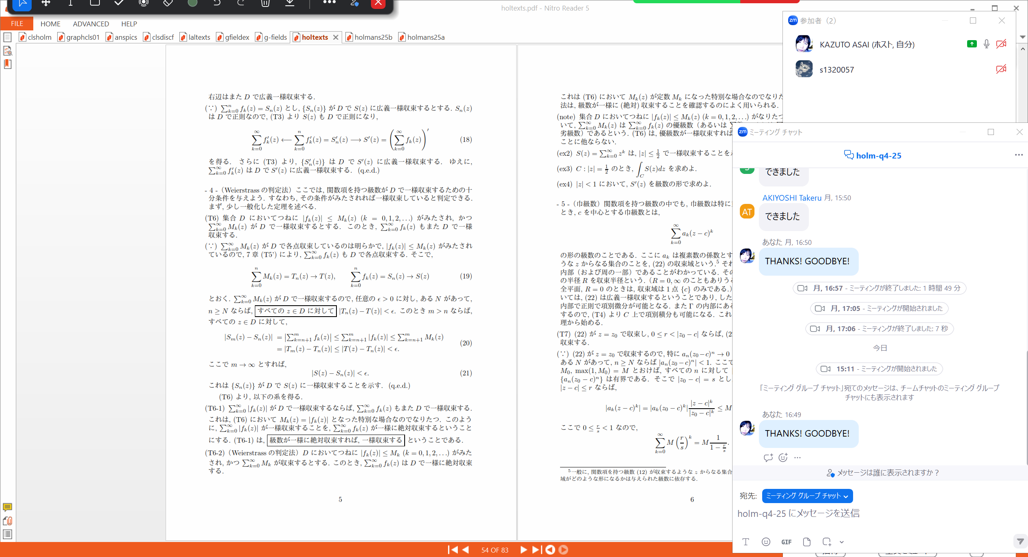Image resolution: width=1028 pixels, height=557 pixels.
Task: Switch to the holmans25b document tab
Action: (x=373, y=37)
